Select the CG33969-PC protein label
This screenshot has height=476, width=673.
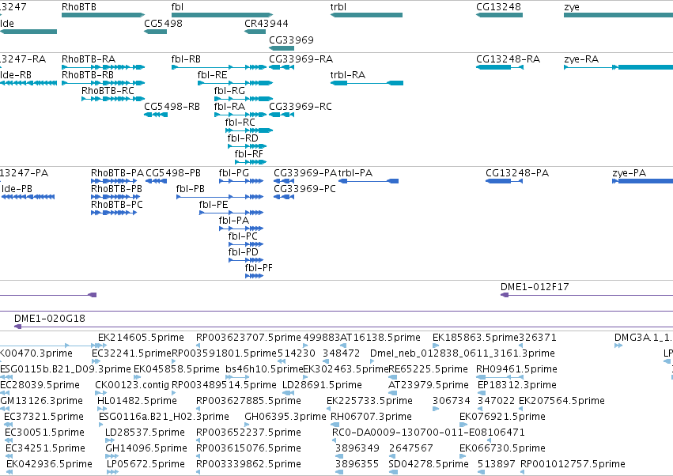tap(304, 189)
